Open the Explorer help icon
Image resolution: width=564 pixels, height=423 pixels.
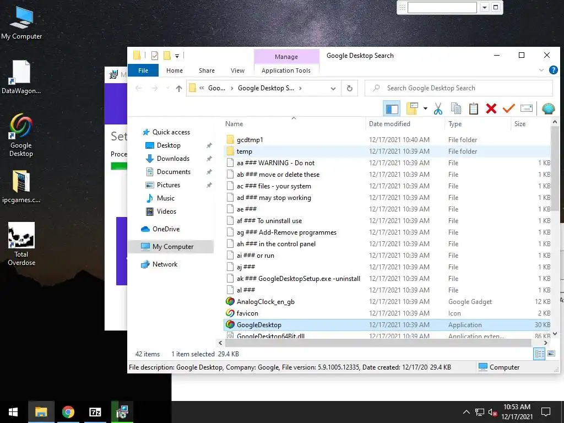click(x=553, y=70)
